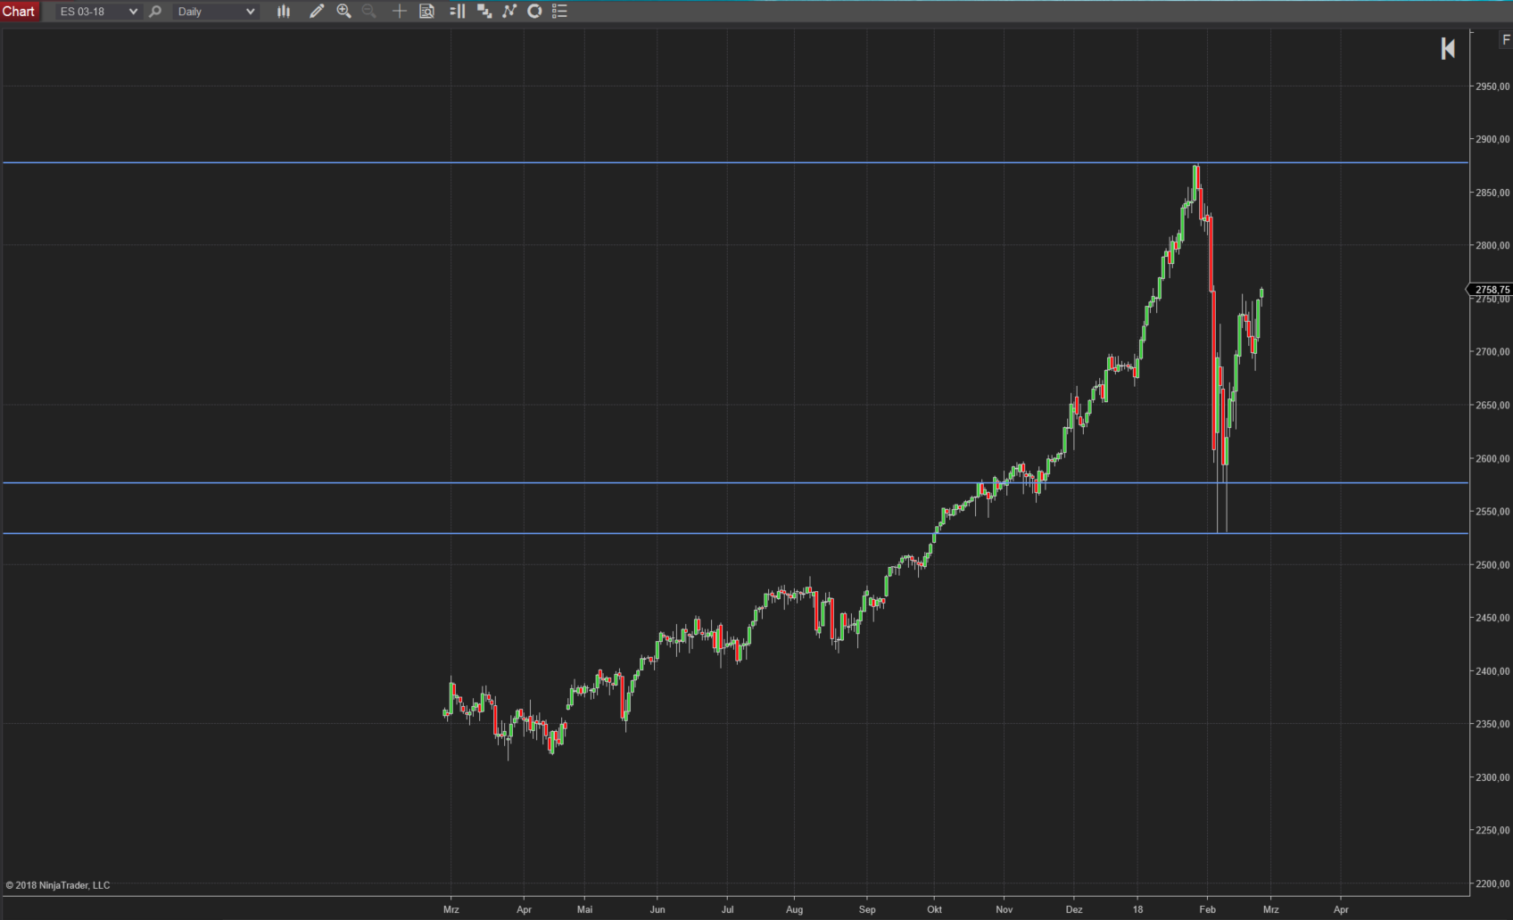Click the Okt label on time axis
The height and width of the screenshot is (920, 1513).
pyautogui.click(x=934, y=909)
